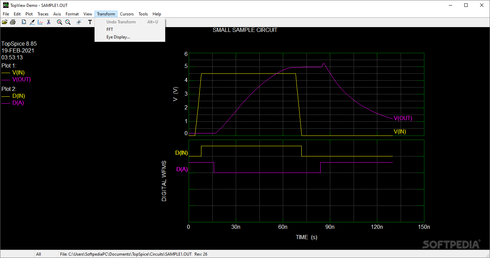The width and height of the screenshot is (490, 258).
Task: Maximize the TopView window
Action: [466, 5]
